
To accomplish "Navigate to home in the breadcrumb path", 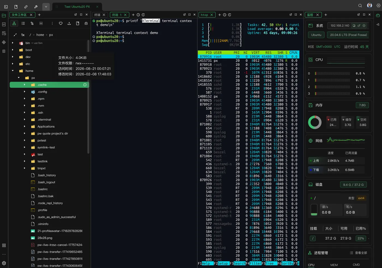I will (40, 35).
